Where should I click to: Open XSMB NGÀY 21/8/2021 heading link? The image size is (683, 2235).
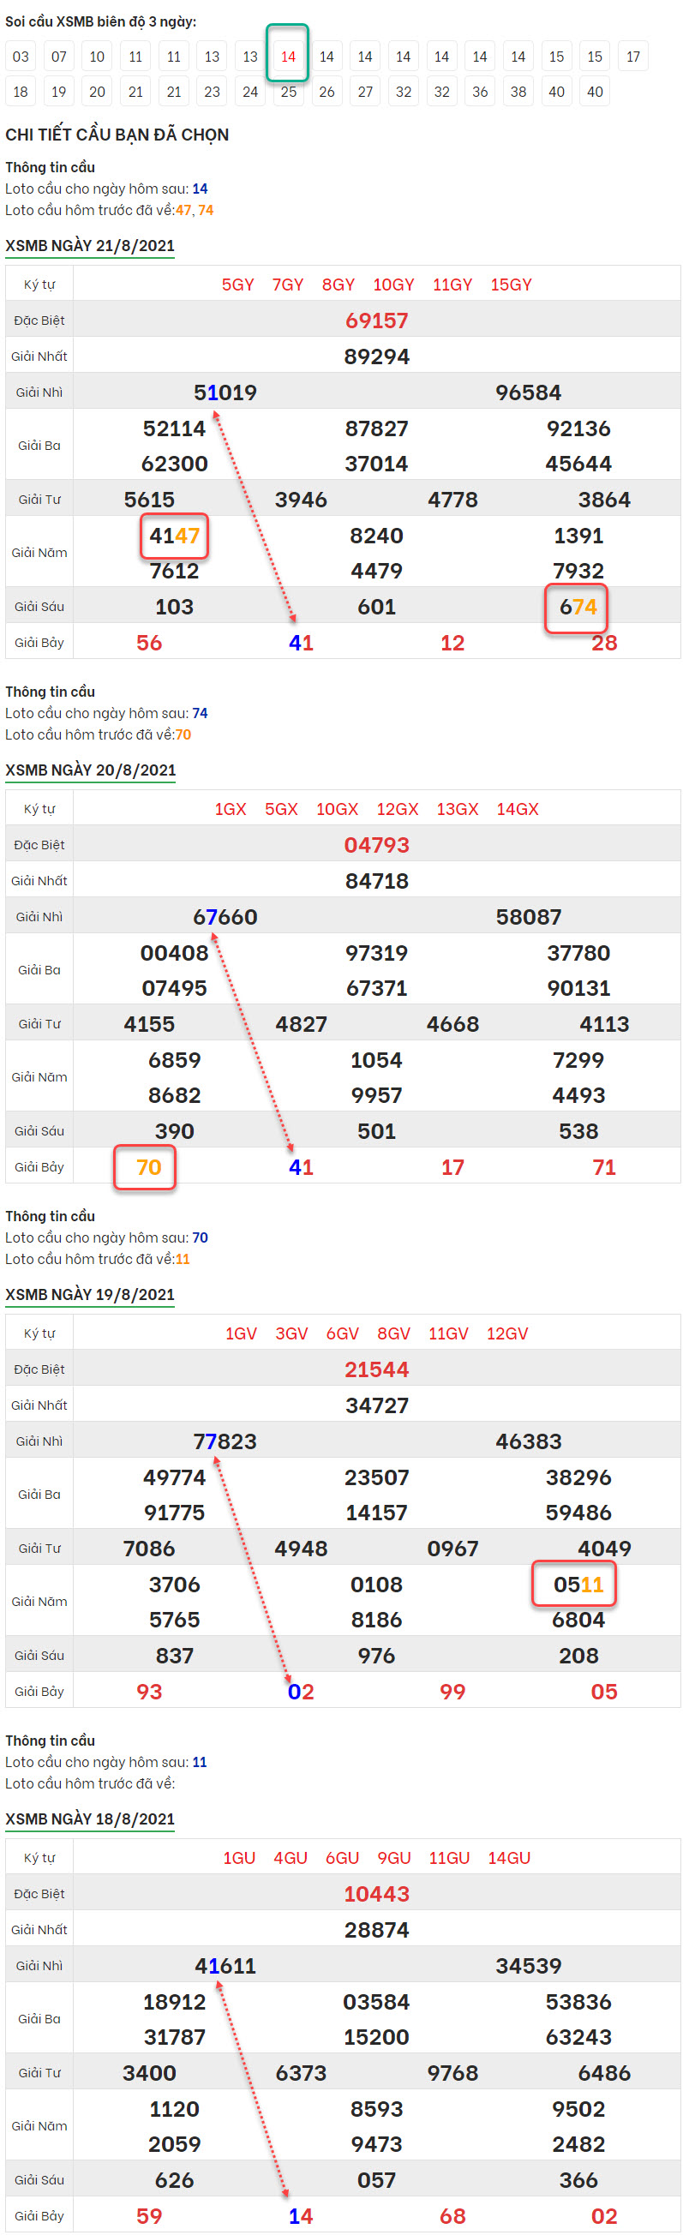[x=90, y=246]
